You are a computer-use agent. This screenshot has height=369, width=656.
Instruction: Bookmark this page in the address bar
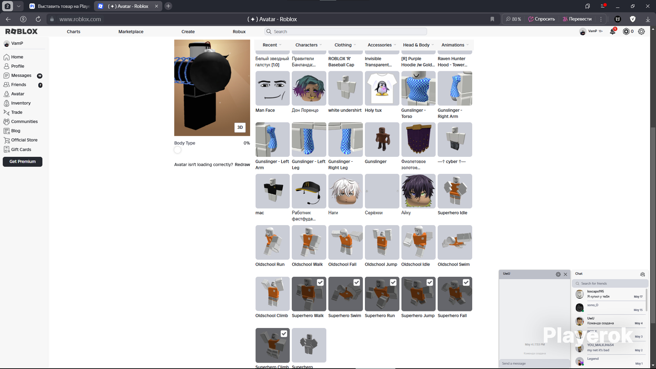click(492, 19)
